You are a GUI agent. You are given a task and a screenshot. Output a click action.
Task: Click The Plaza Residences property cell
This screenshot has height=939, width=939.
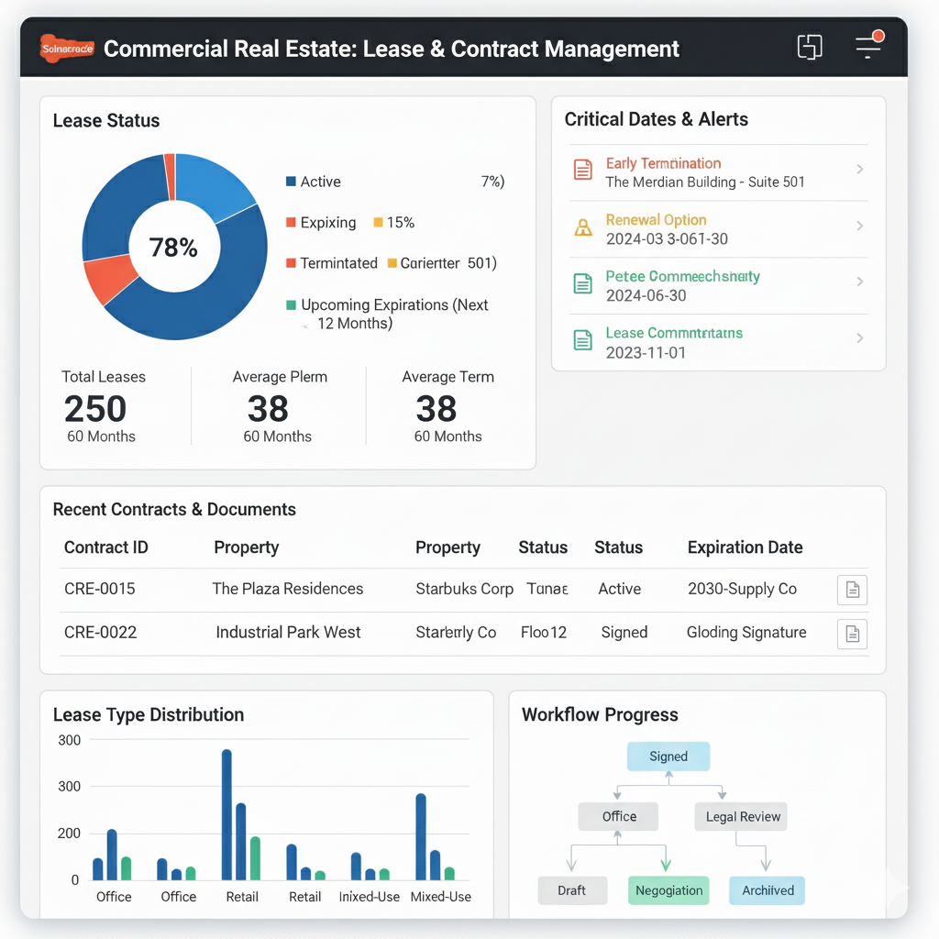(x=287, y=589)
